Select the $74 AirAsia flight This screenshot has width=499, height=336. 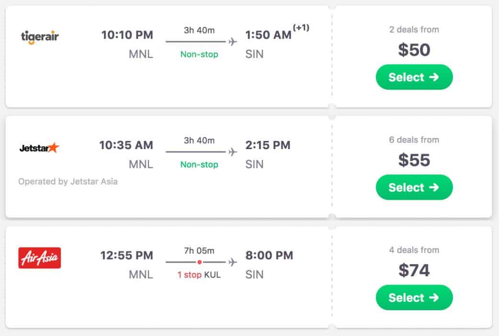[x=414, y=297]
